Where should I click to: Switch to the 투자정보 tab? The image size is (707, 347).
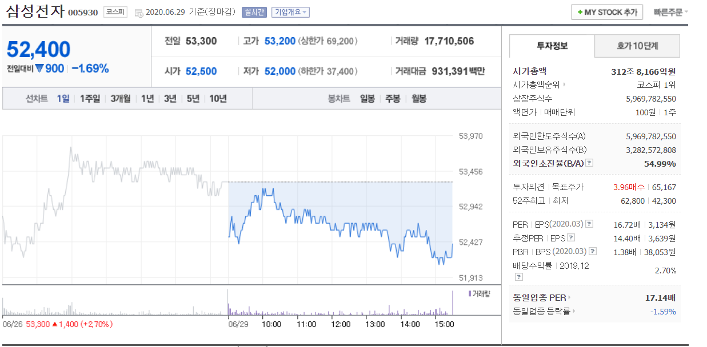pyautogui.click(x=552, y=46)
